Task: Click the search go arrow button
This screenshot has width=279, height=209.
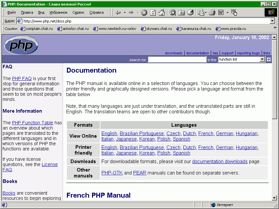Action: coord(269,60)
